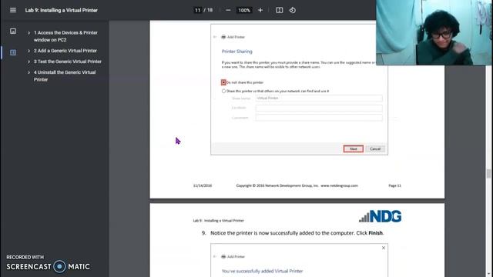The width and height of the screenshot is (493, 277).
Task: Go to '4 Uninstall the Generic Virtual Printer'
Action: click(65, 75)
